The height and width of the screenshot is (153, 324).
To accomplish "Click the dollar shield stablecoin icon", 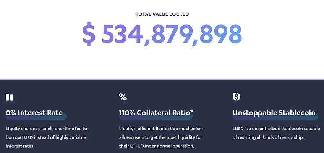I will click(237, 97).
